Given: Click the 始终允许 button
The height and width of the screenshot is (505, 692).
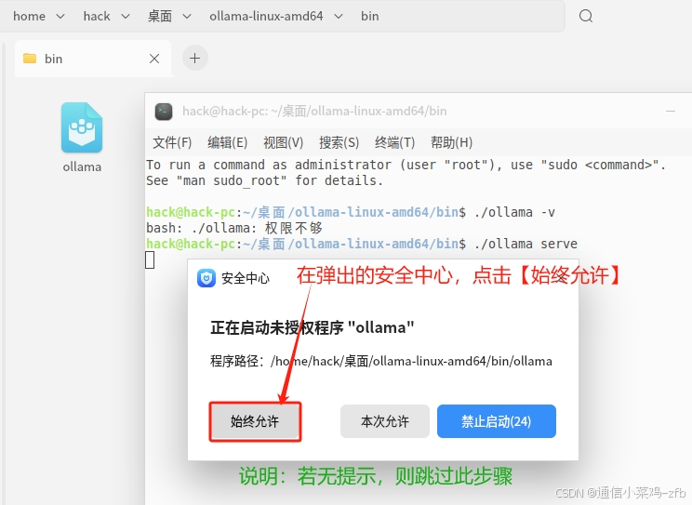Looking at the screenshot, I should point(255,421).
